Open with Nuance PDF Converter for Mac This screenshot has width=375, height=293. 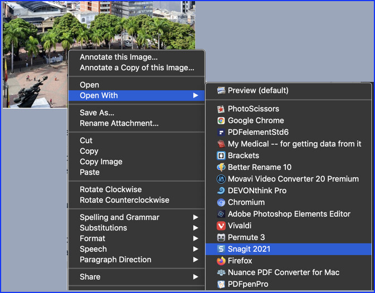pos(289,272)
